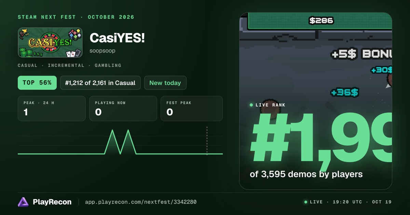Screen dimensions: 410x215
Task: Click the soopsoop developer name
Action: click(102, 51)
